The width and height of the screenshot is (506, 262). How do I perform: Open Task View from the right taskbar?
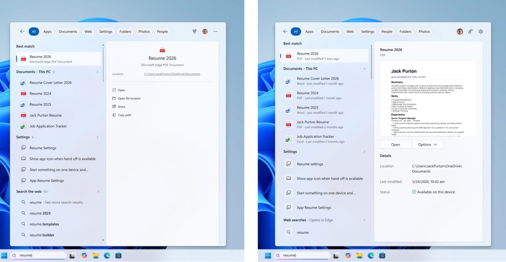point(336,255)
